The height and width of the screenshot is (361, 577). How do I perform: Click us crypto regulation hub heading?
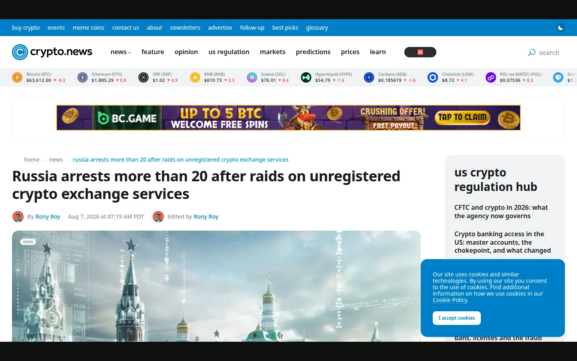click(x=496, y=180)
